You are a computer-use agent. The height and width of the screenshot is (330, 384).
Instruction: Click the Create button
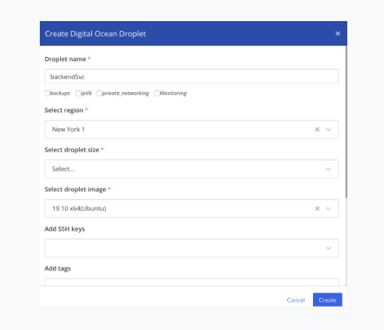[328, 300]
